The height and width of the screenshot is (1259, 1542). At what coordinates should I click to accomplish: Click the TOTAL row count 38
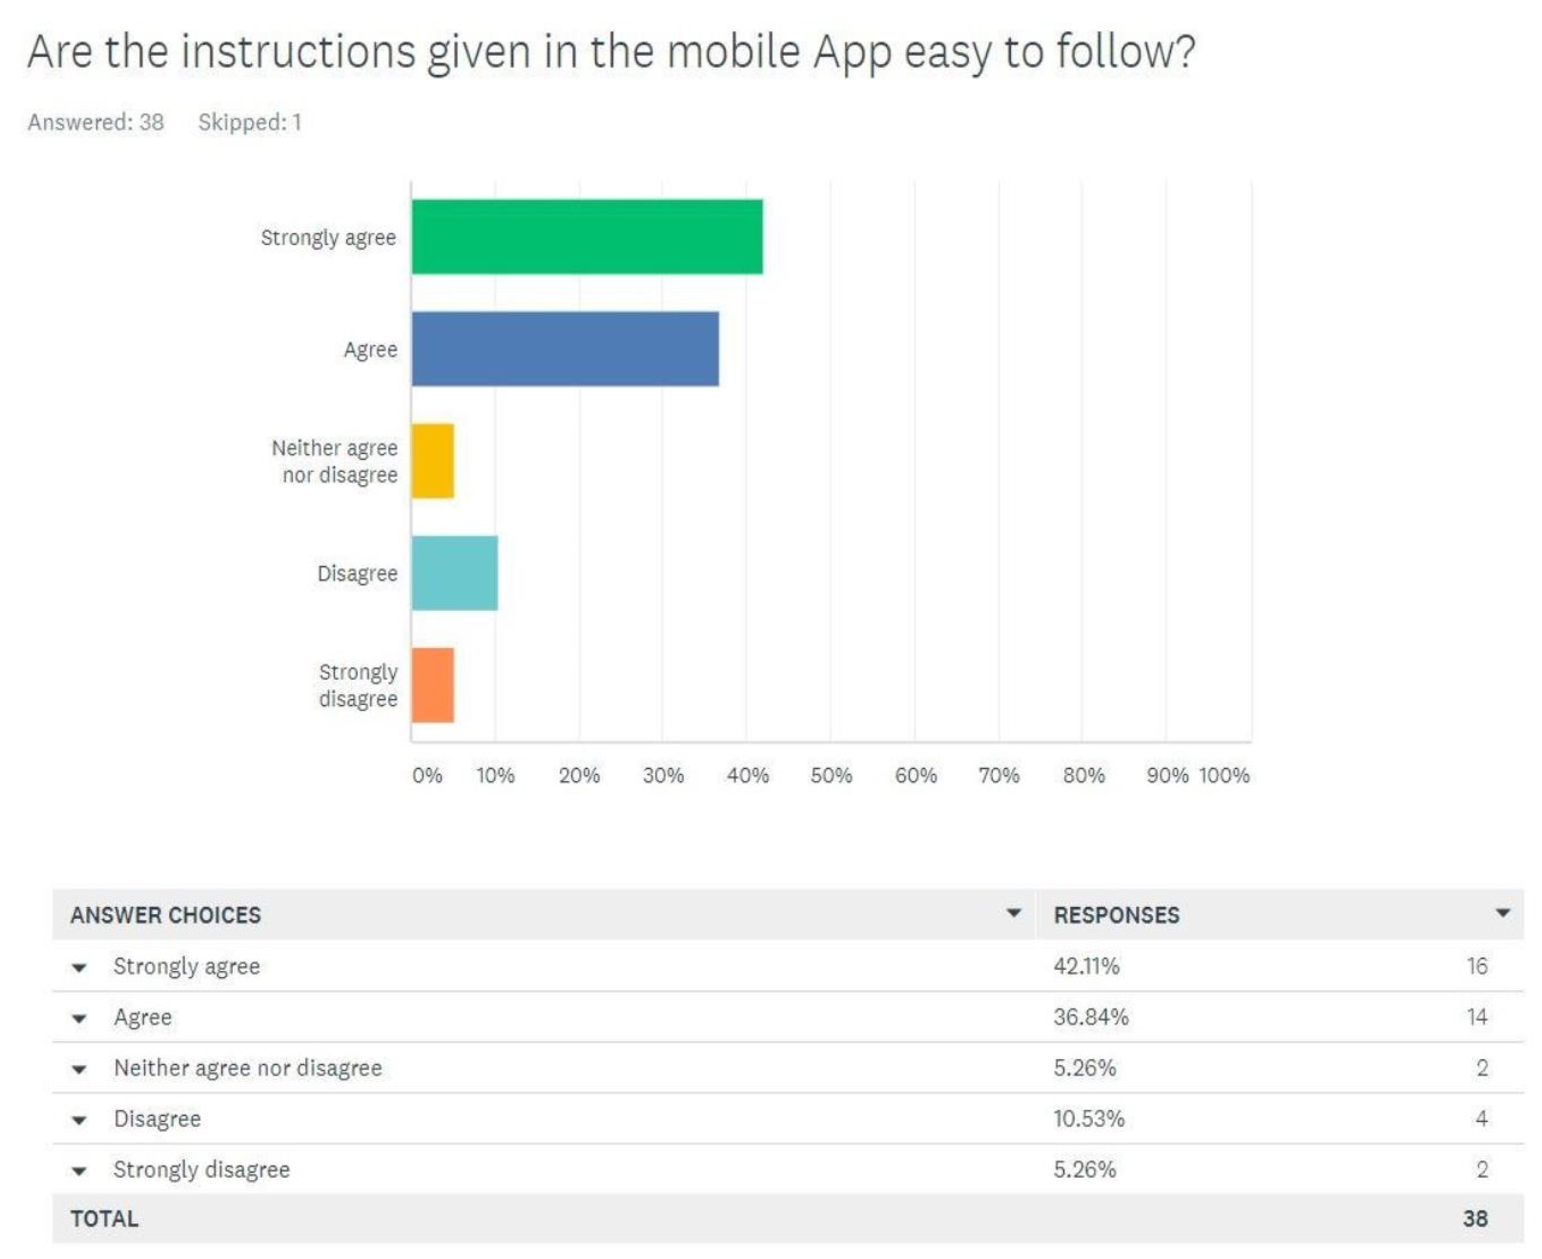point(1474,1218)
